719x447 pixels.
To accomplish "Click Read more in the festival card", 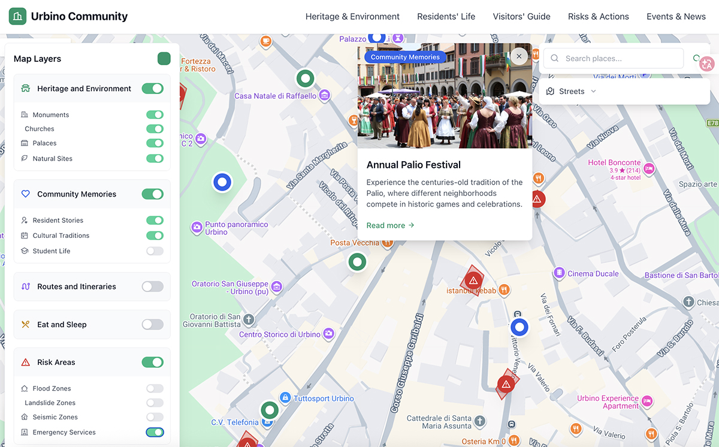I will click(390, 225).
